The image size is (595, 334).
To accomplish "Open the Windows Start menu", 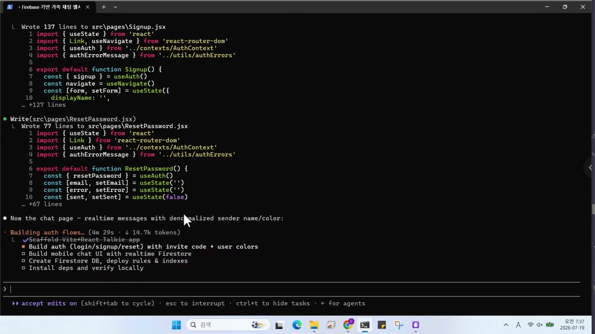I will [176, 325].
